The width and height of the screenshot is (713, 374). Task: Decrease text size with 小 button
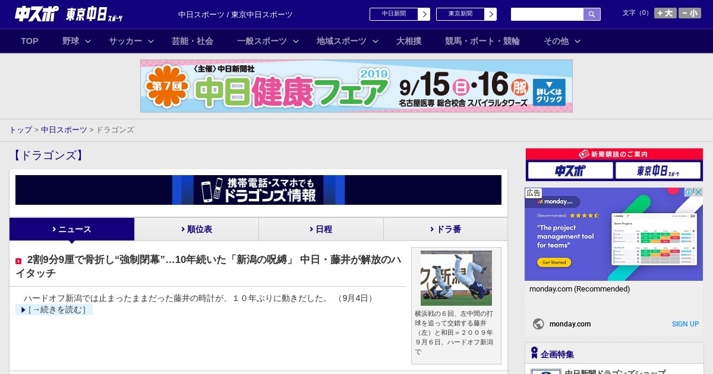[x=690, y=13]
